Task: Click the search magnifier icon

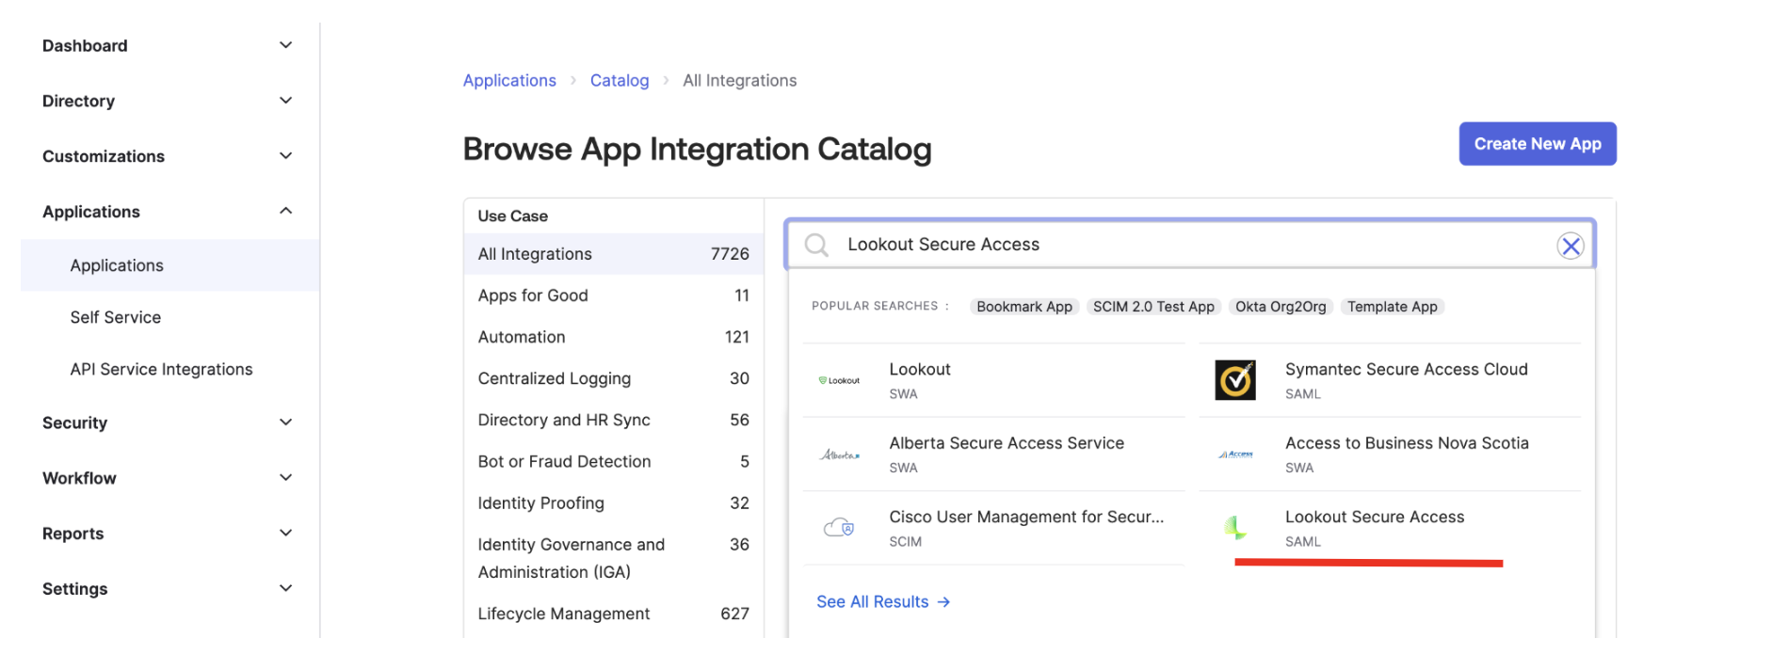Action: [816, 246]
